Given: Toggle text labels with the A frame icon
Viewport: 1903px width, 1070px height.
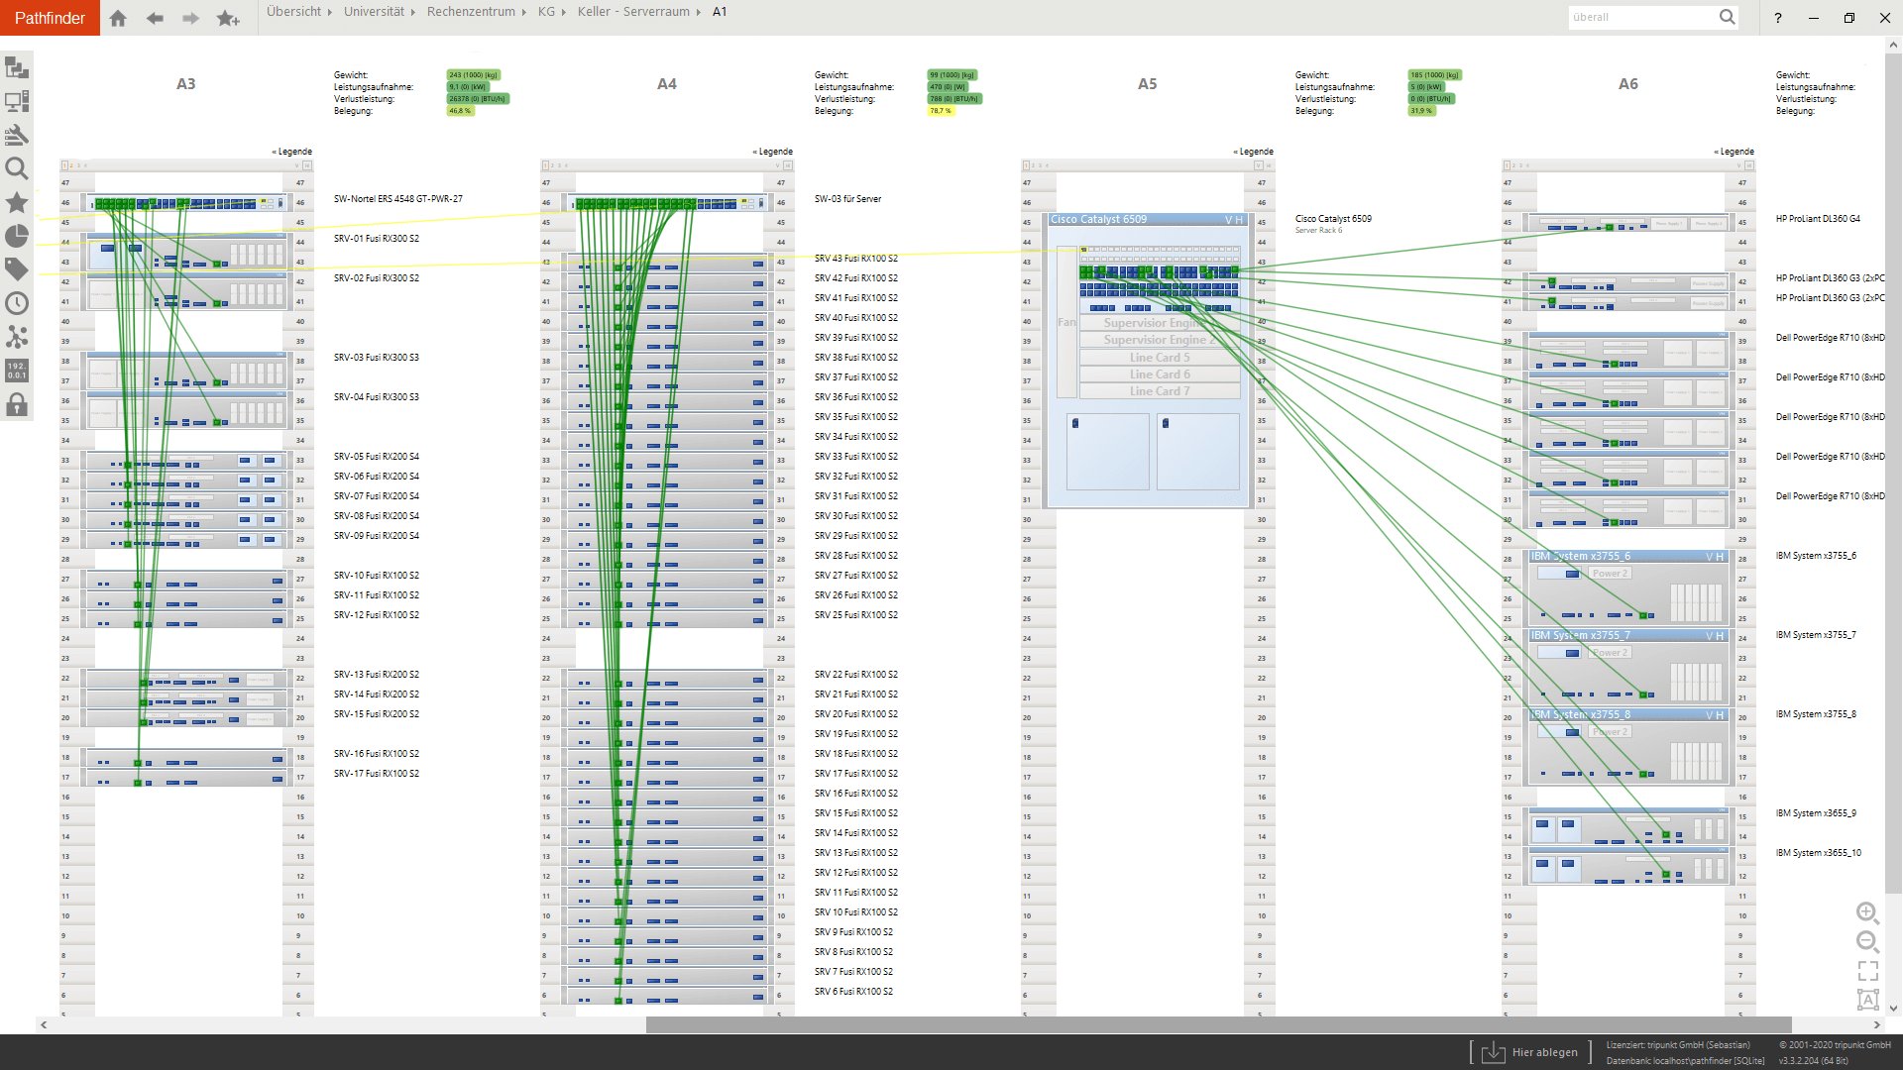Looking at the screenshot, I should click(1869, 1001).
